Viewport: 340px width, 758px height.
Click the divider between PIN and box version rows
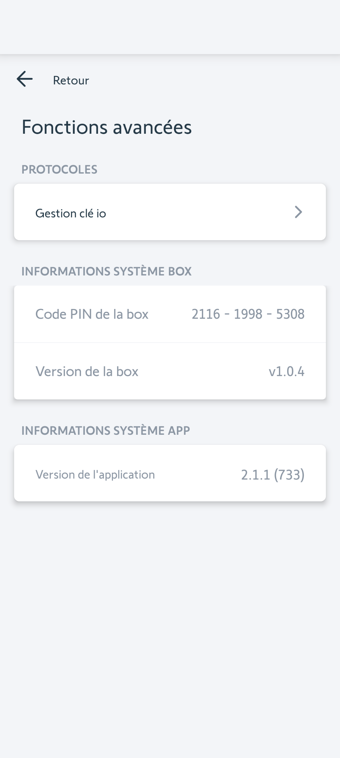[170, 342]
